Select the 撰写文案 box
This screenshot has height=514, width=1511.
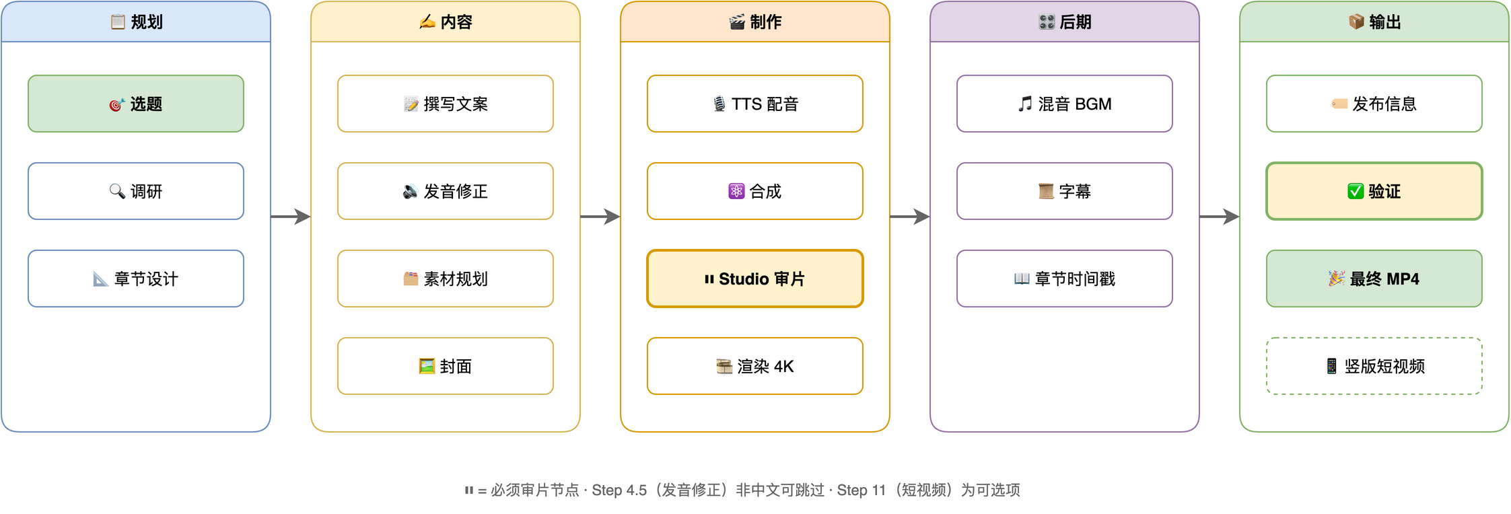click(446, 104)
